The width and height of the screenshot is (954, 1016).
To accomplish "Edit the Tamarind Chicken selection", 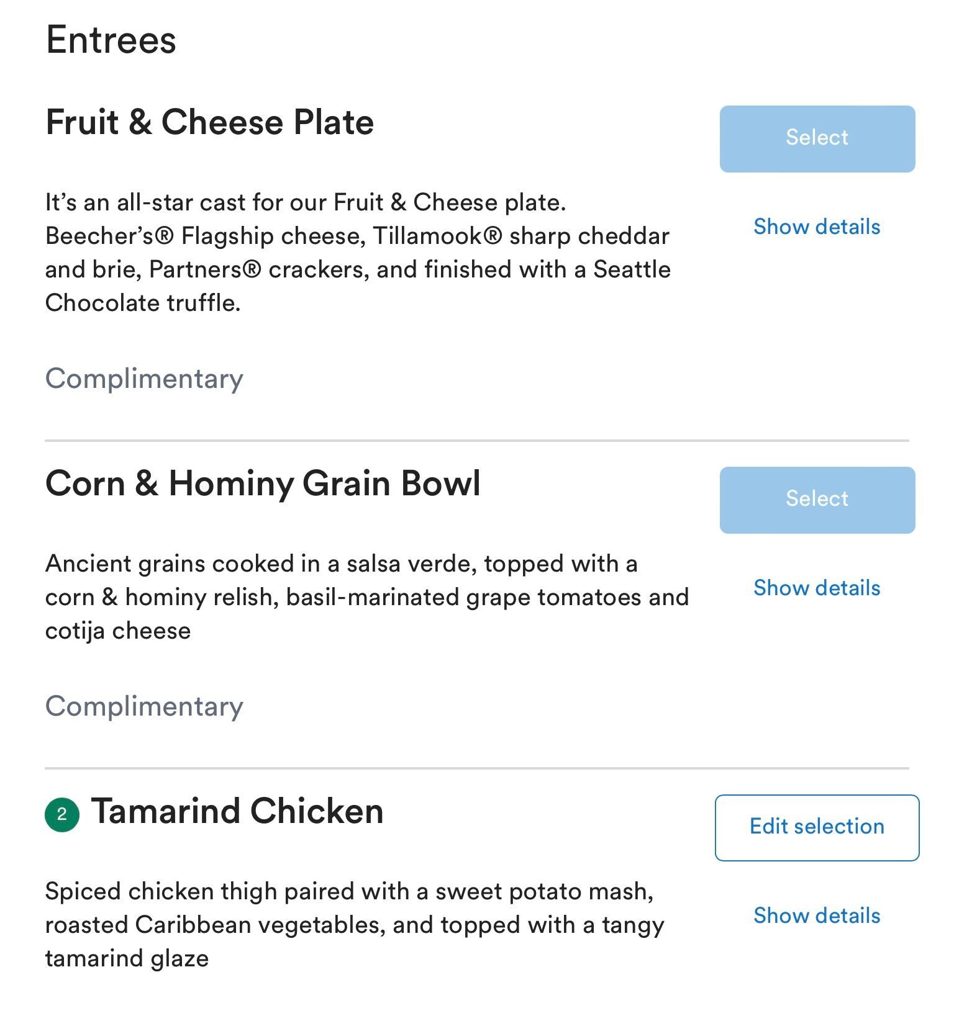I will 817,827.
